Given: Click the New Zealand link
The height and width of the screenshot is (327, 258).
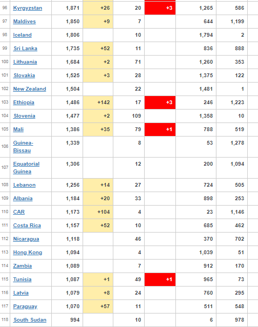Looking at the screenshot, I should click(30, 89).
